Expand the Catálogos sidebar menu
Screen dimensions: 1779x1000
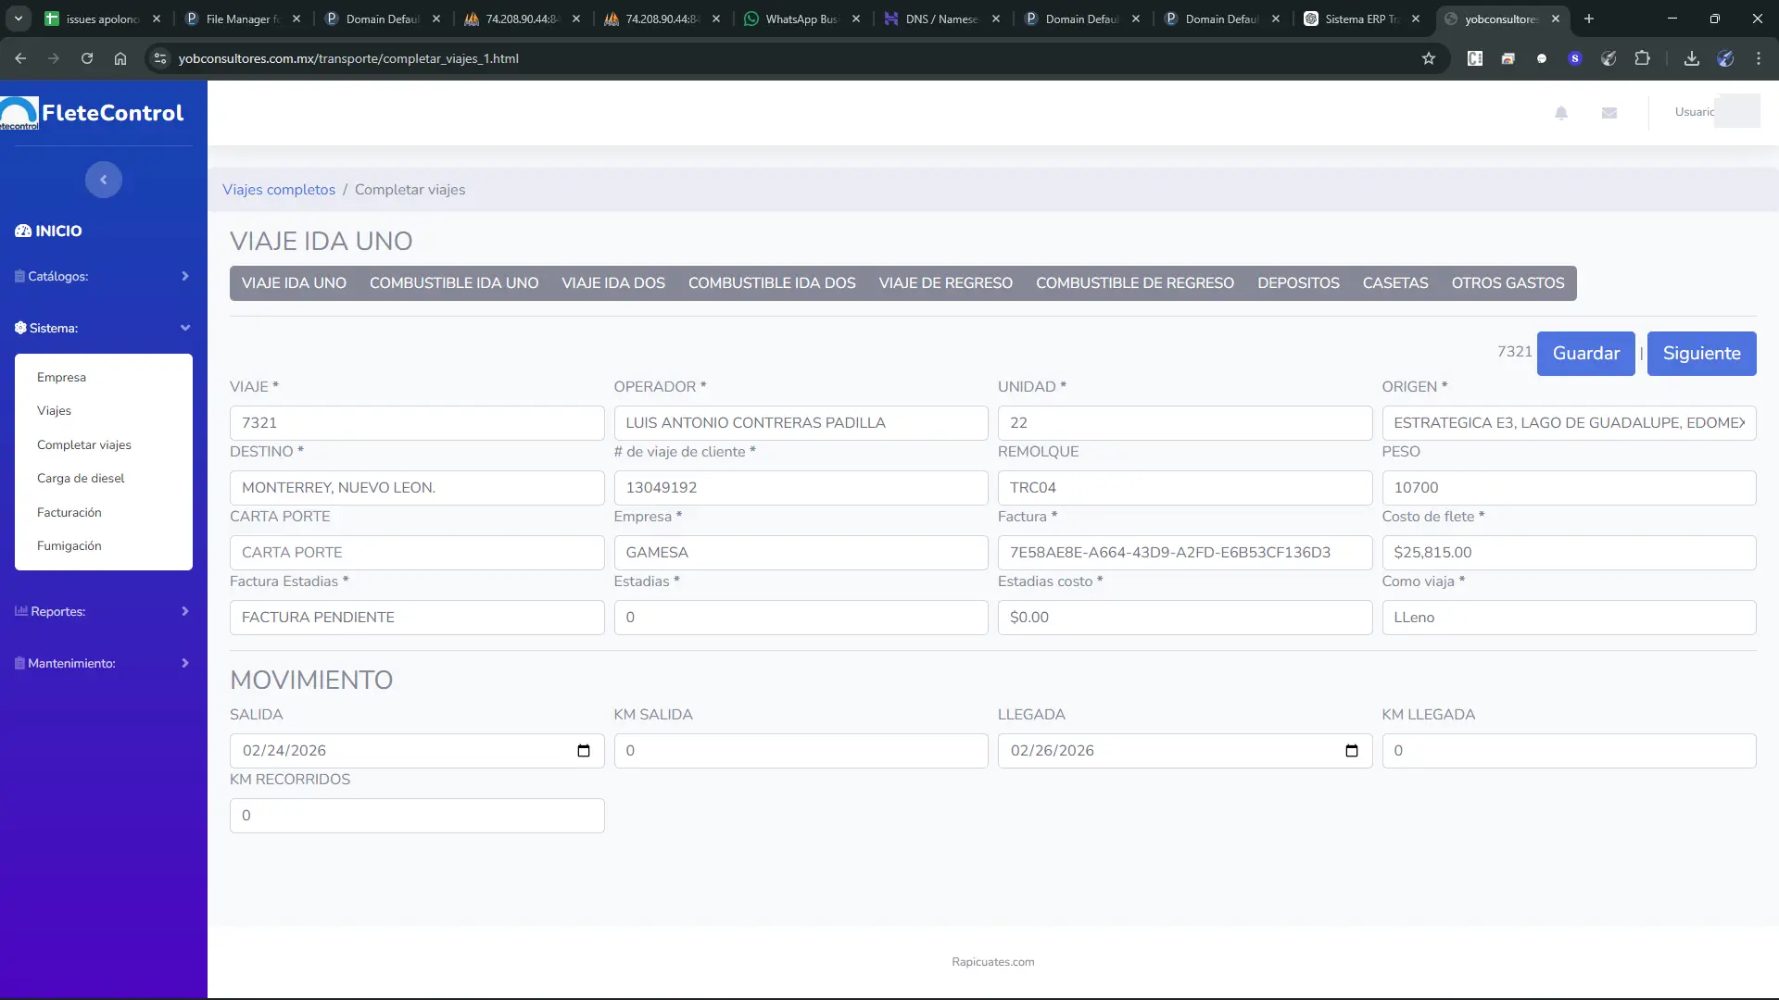(x=103, y=276)
